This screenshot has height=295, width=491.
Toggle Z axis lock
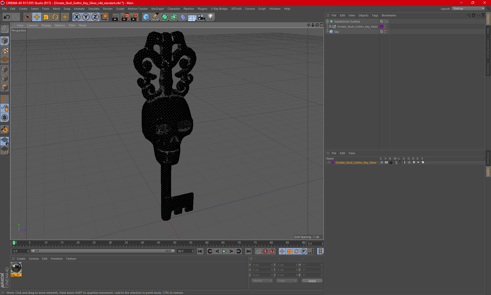click(x=95, y=17)
